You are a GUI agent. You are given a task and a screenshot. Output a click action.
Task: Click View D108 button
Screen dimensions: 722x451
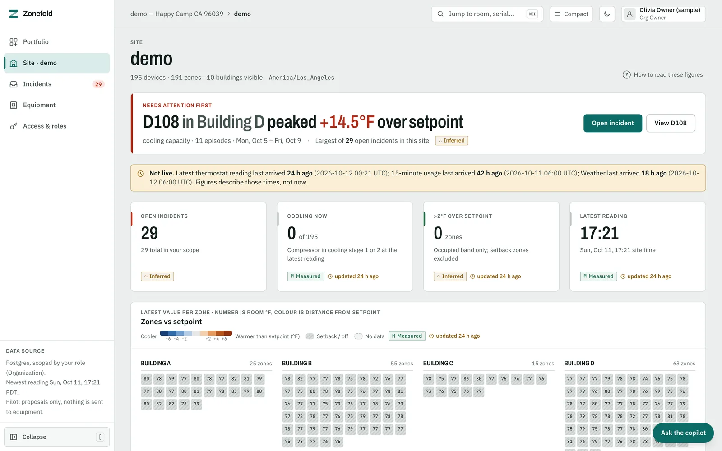pyautogui.click(x=671, y=123)
